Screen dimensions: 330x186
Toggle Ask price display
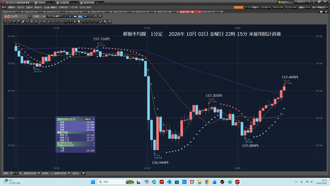(85, 16)
